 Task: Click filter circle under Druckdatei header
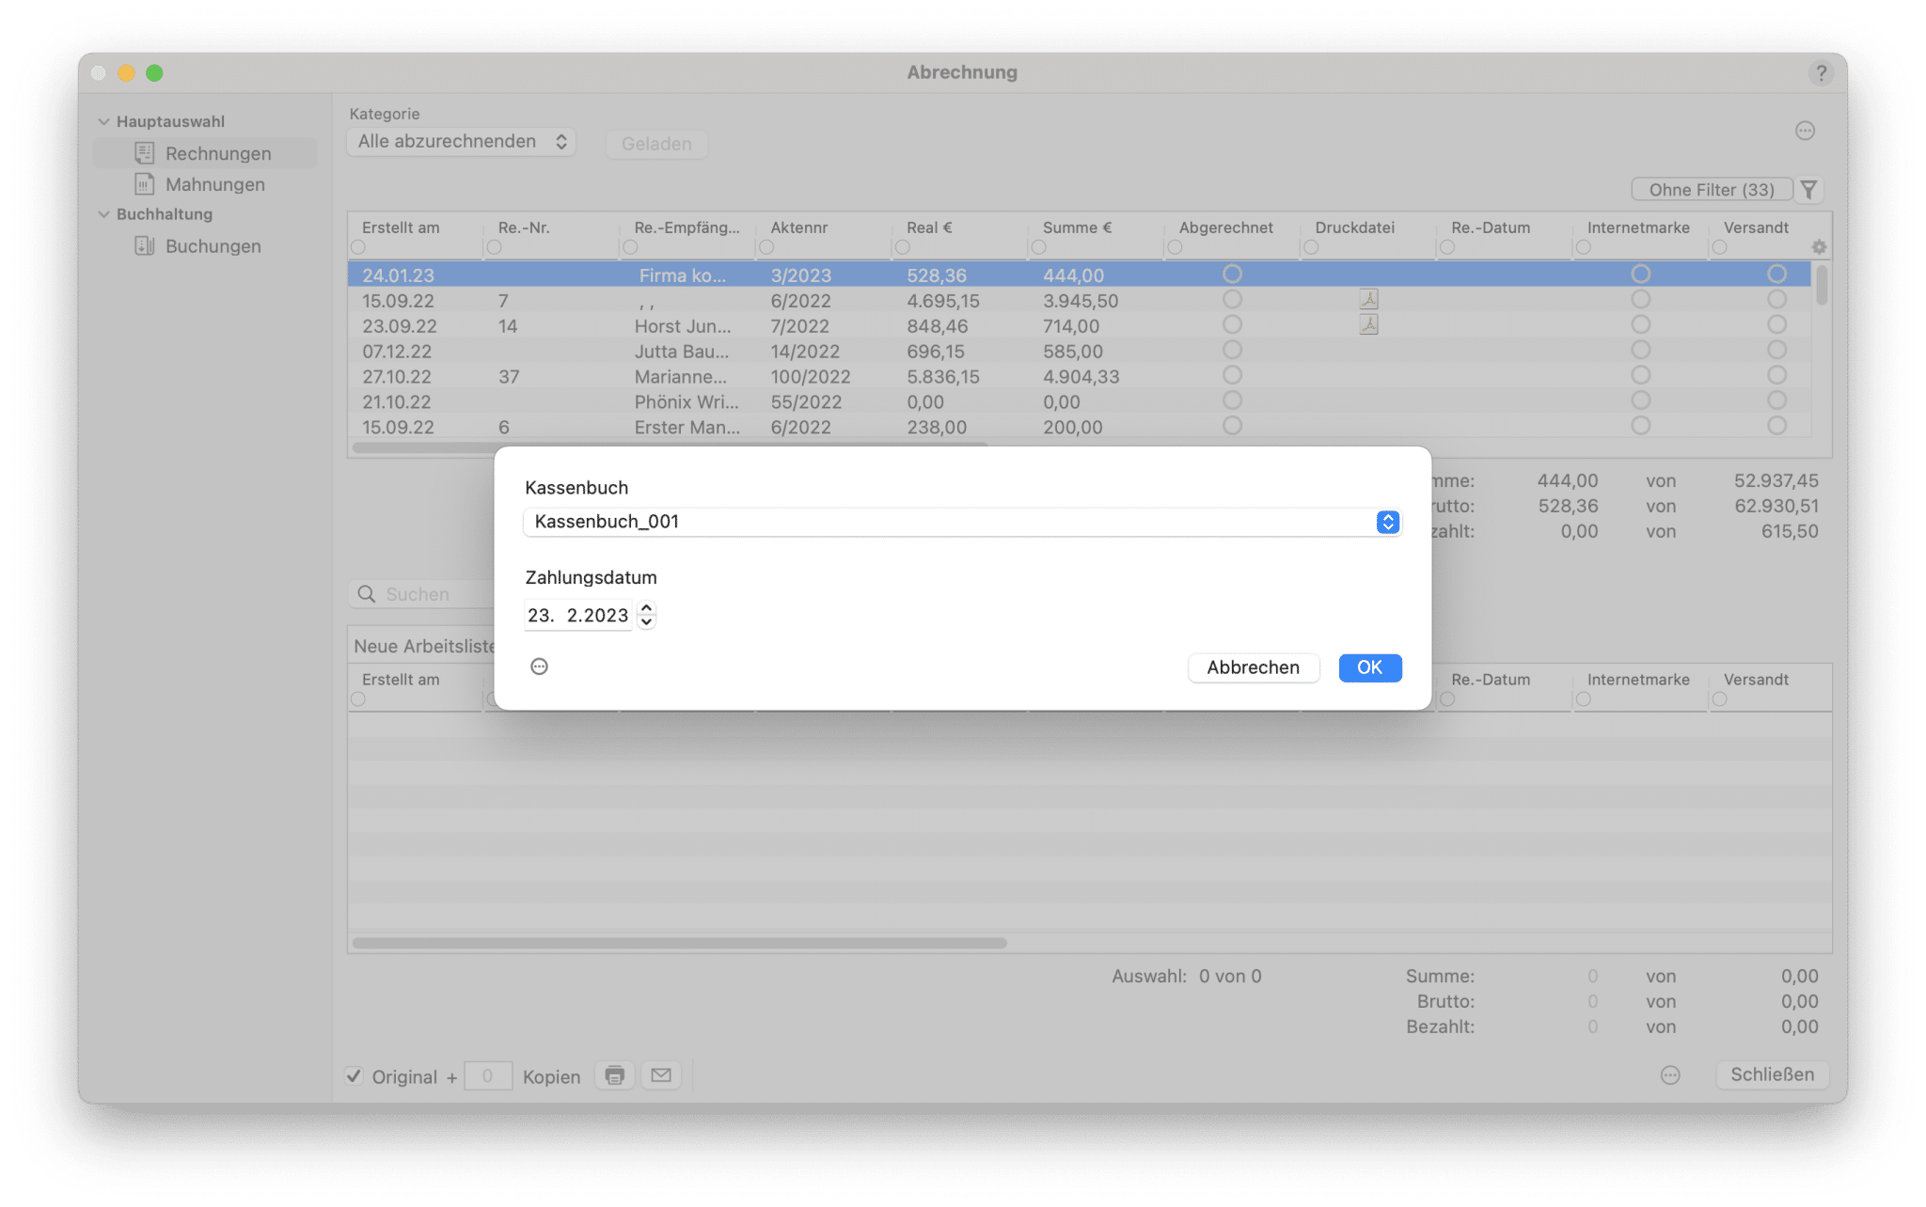(1311, 247)
